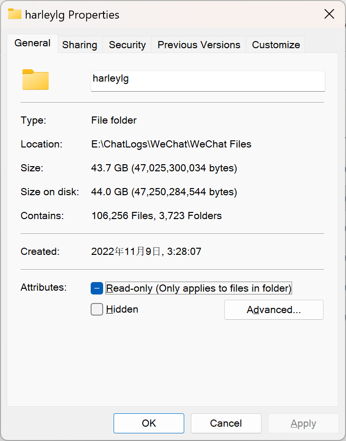The width and height of the screenshot is (346, 441).
Task: Click the harleylg folder name field
Action: point(208,81)
